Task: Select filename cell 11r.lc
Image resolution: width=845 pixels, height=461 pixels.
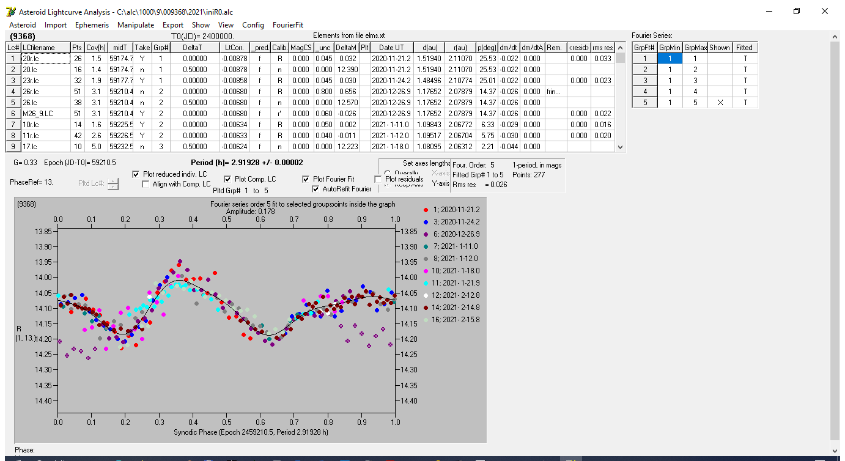Action: coord(45,136)
